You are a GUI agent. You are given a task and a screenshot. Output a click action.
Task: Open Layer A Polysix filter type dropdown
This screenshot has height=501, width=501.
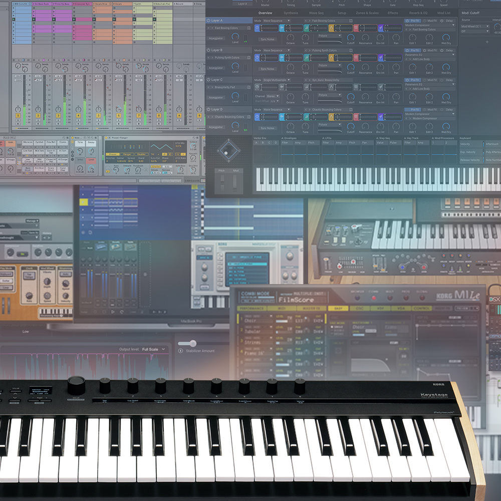coord(330,36)
